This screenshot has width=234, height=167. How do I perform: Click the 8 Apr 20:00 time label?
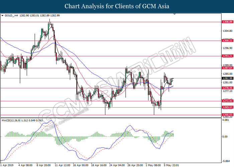coord(43,165)
